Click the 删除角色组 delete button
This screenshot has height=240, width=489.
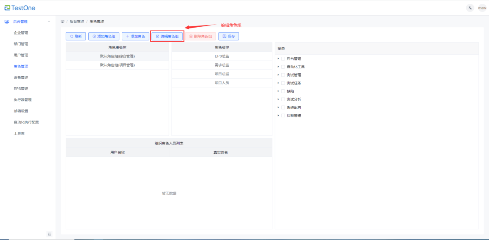200,36
